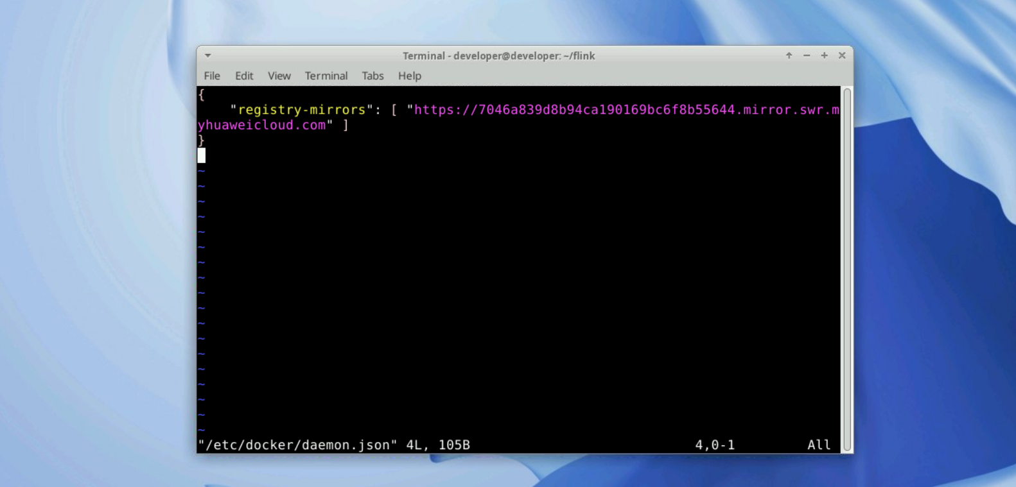Open the File menu

point(212,76)
